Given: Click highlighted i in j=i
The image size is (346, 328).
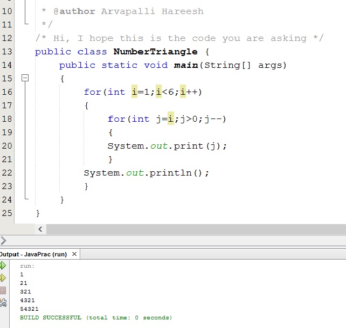Looking at the screenshot, I should (171, 118).
